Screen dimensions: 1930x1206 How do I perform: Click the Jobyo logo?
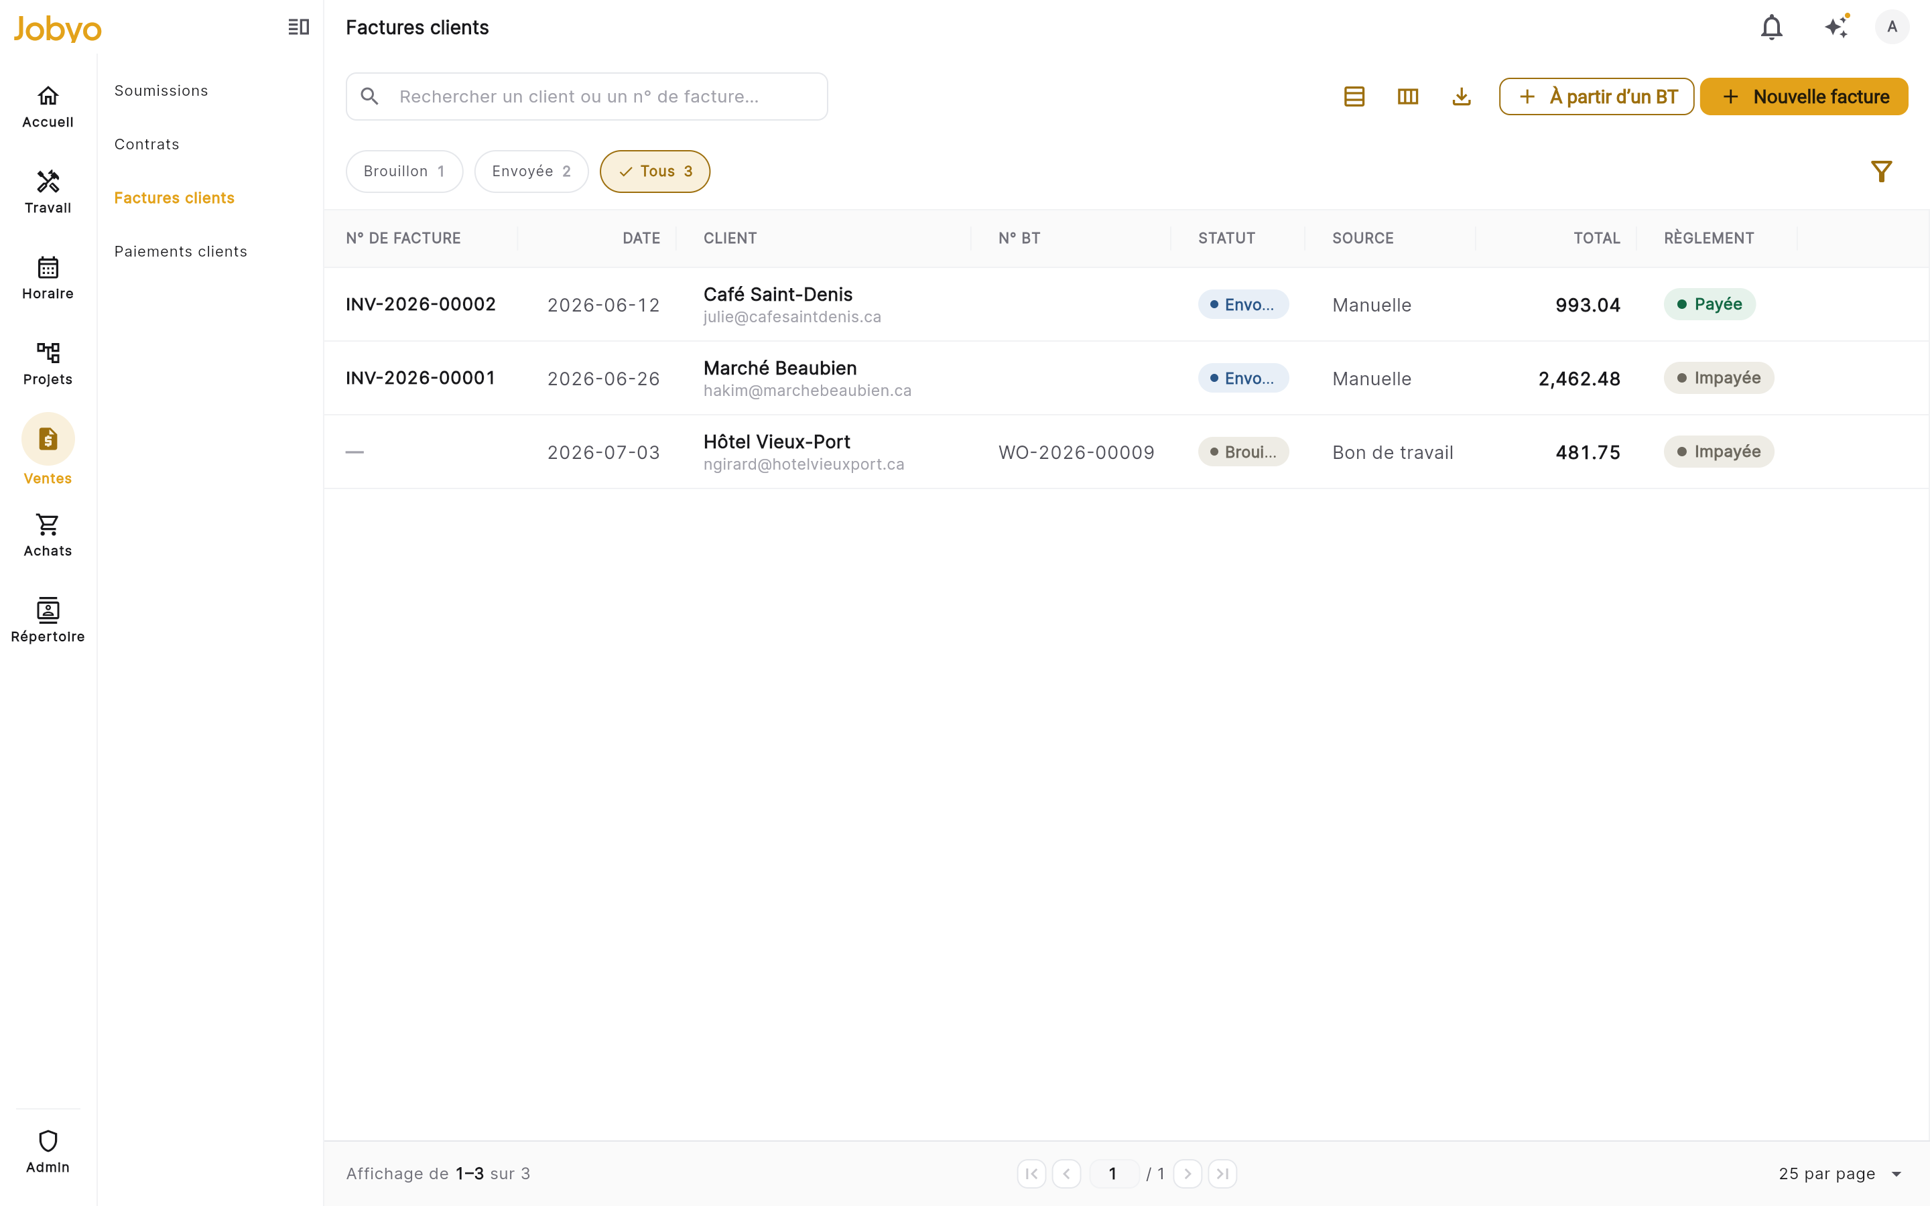pos(58,29)
